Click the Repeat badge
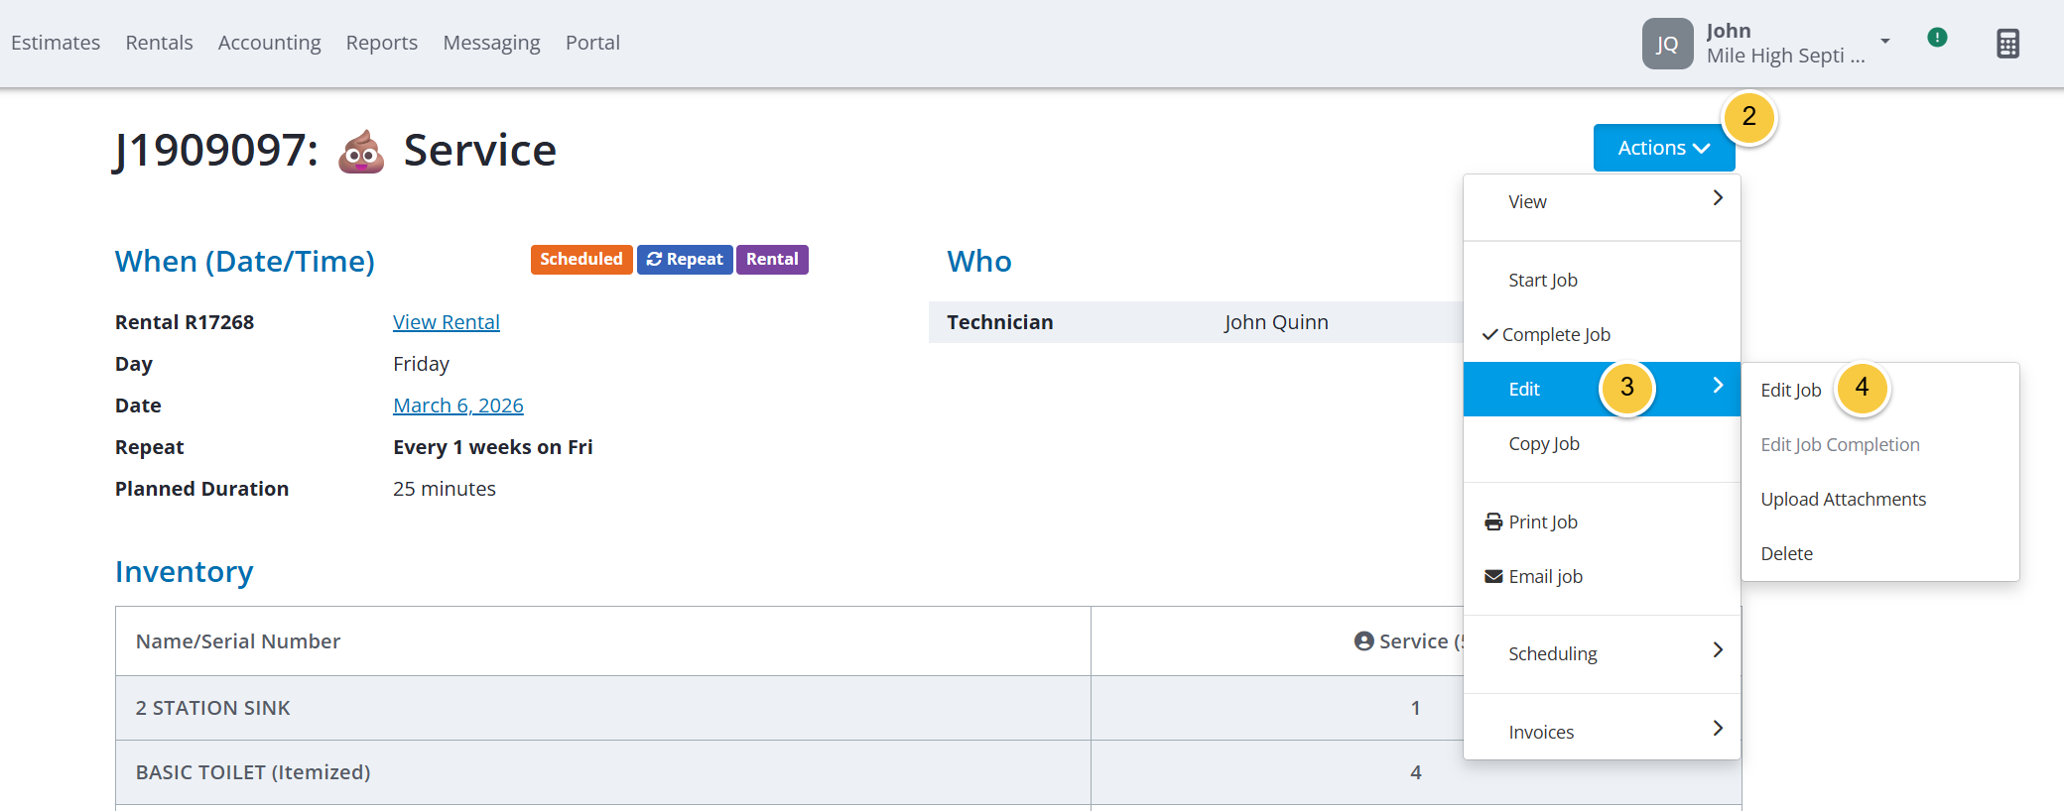The image size is (2064, 811). pyautogui.click(x=685, y=260)
